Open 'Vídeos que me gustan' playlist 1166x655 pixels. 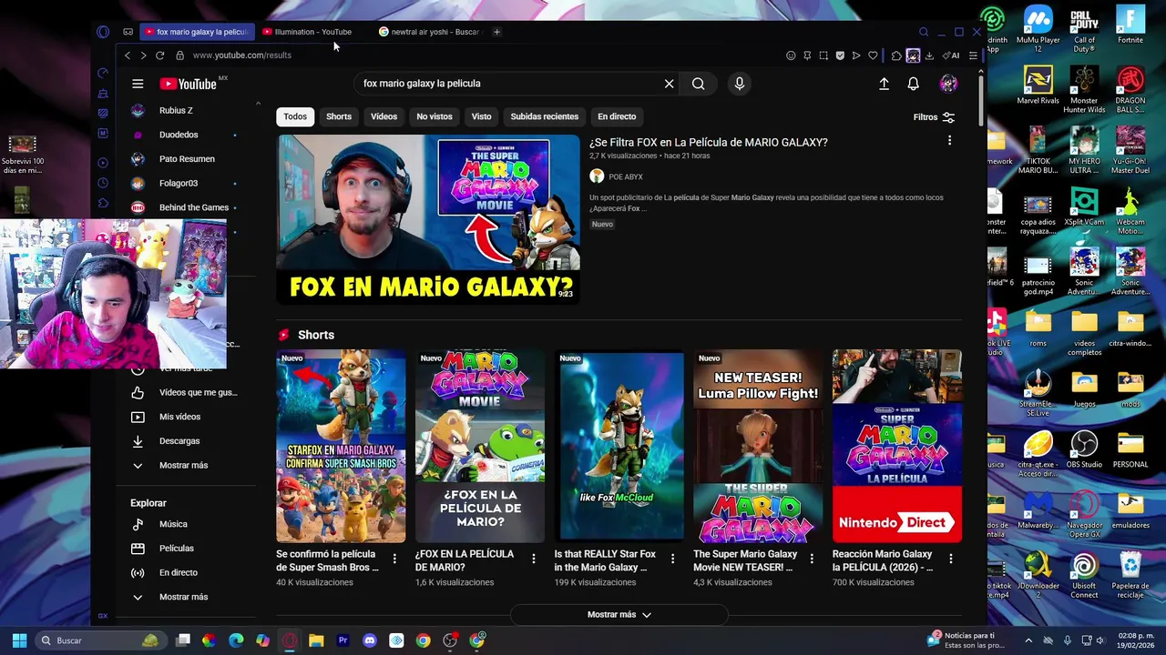tap(197, 393)
